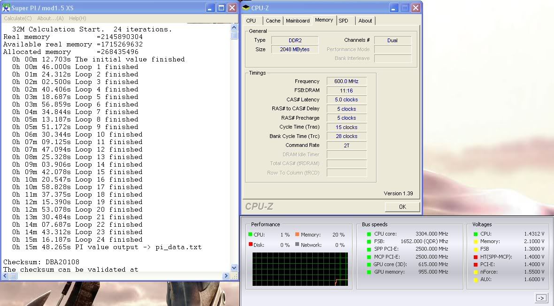Click the green CPU indicator in Performance

click(x=251, y=234)
